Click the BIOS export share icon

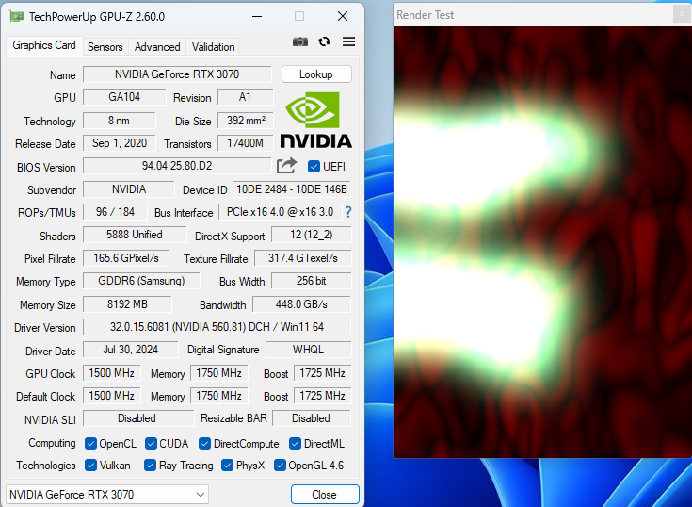287,166
